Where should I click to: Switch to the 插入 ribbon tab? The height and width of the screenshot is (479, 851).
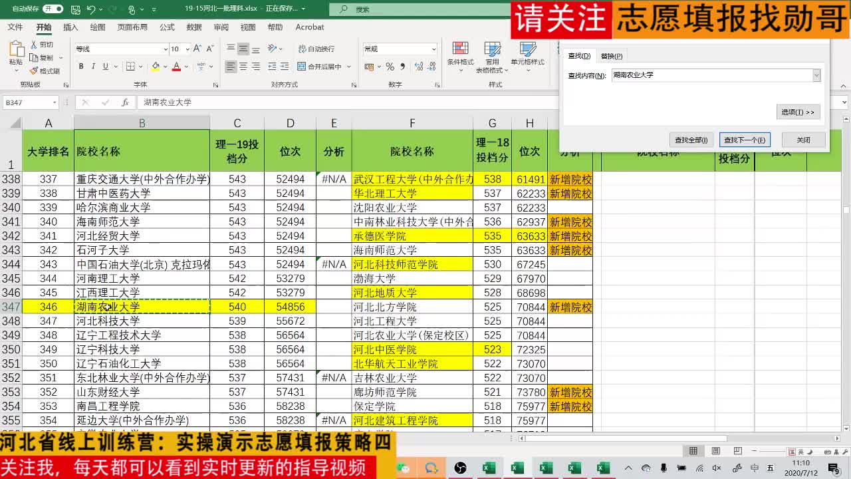(70, 27)
